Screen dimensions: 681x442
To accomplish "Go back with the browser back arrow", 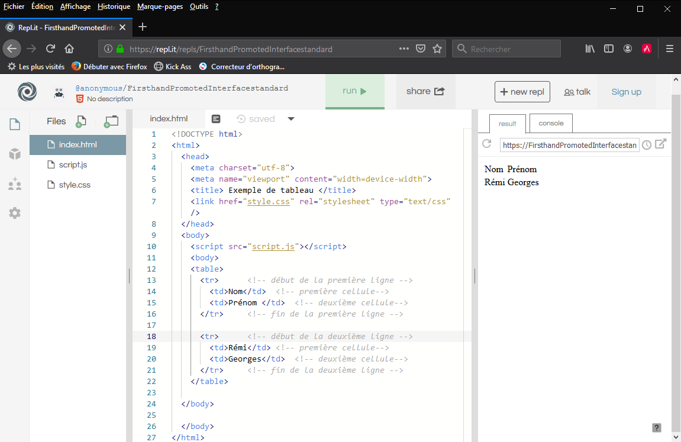I will point(12,49).
